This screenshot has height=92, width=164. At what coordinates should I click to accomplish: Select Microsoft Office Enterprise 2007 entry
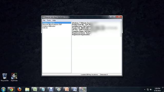(x=52, y=25)
